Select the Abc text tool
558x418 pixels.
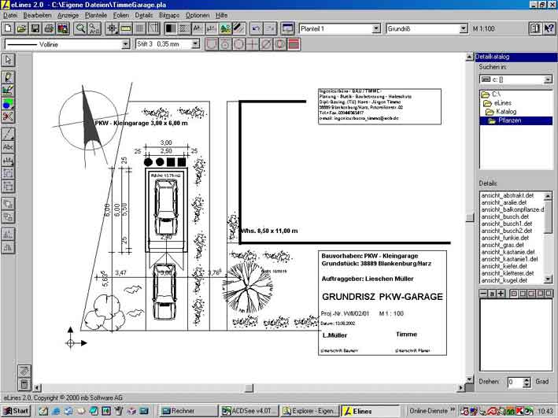[x=8, y=146]
